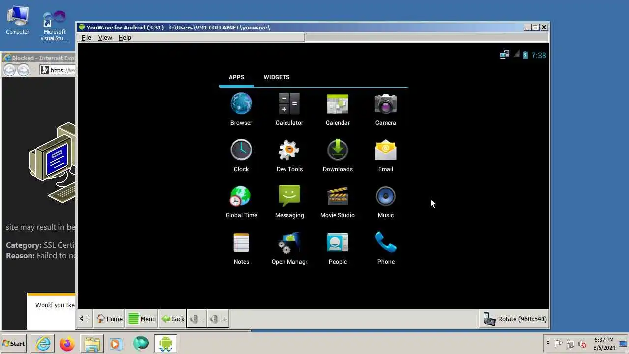Click the muted volume tray icon

pos(582,344)
